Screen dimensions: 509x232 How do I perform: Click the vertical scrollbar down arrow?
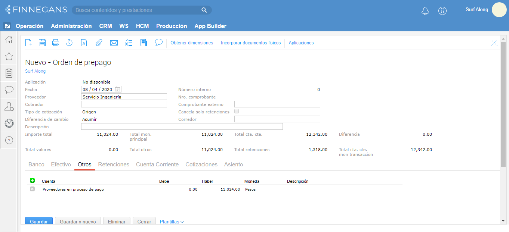(503, 221)
